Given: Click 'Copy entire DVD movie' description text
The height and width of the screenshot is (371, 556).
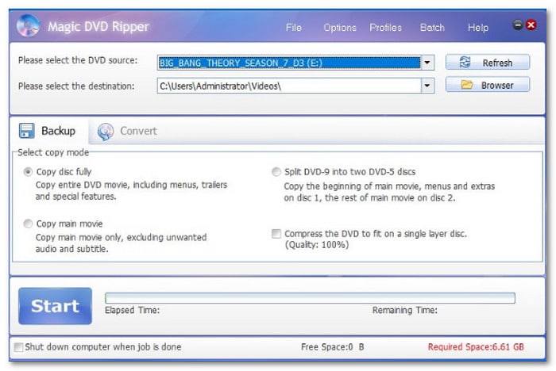Looking at the screenshot, I should (131, 190).
